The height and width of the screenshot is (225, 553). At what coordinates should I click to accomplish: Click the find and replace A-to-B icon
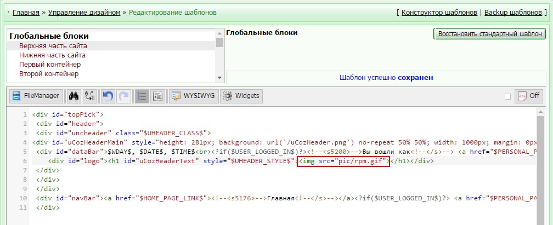pos(91,96)
